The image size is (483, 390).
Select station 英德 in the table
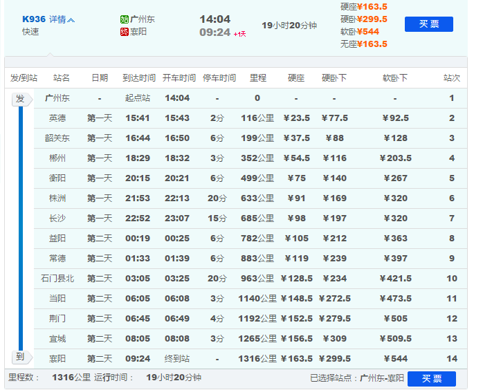click(x=57, y=118)
